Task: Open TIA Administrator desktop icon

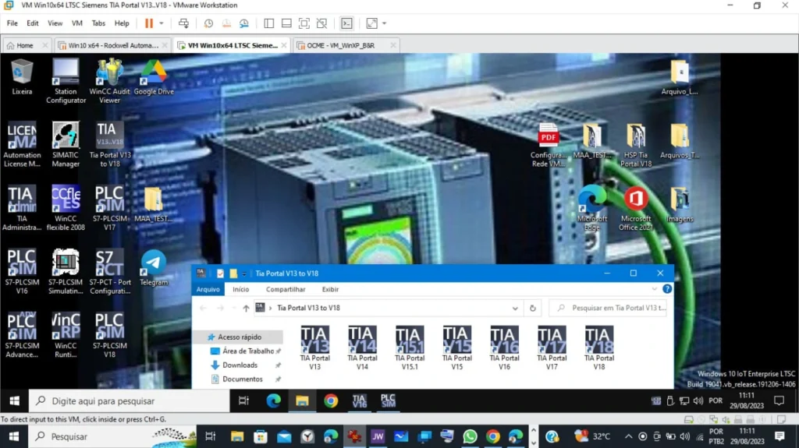Action: pos(22,208)
